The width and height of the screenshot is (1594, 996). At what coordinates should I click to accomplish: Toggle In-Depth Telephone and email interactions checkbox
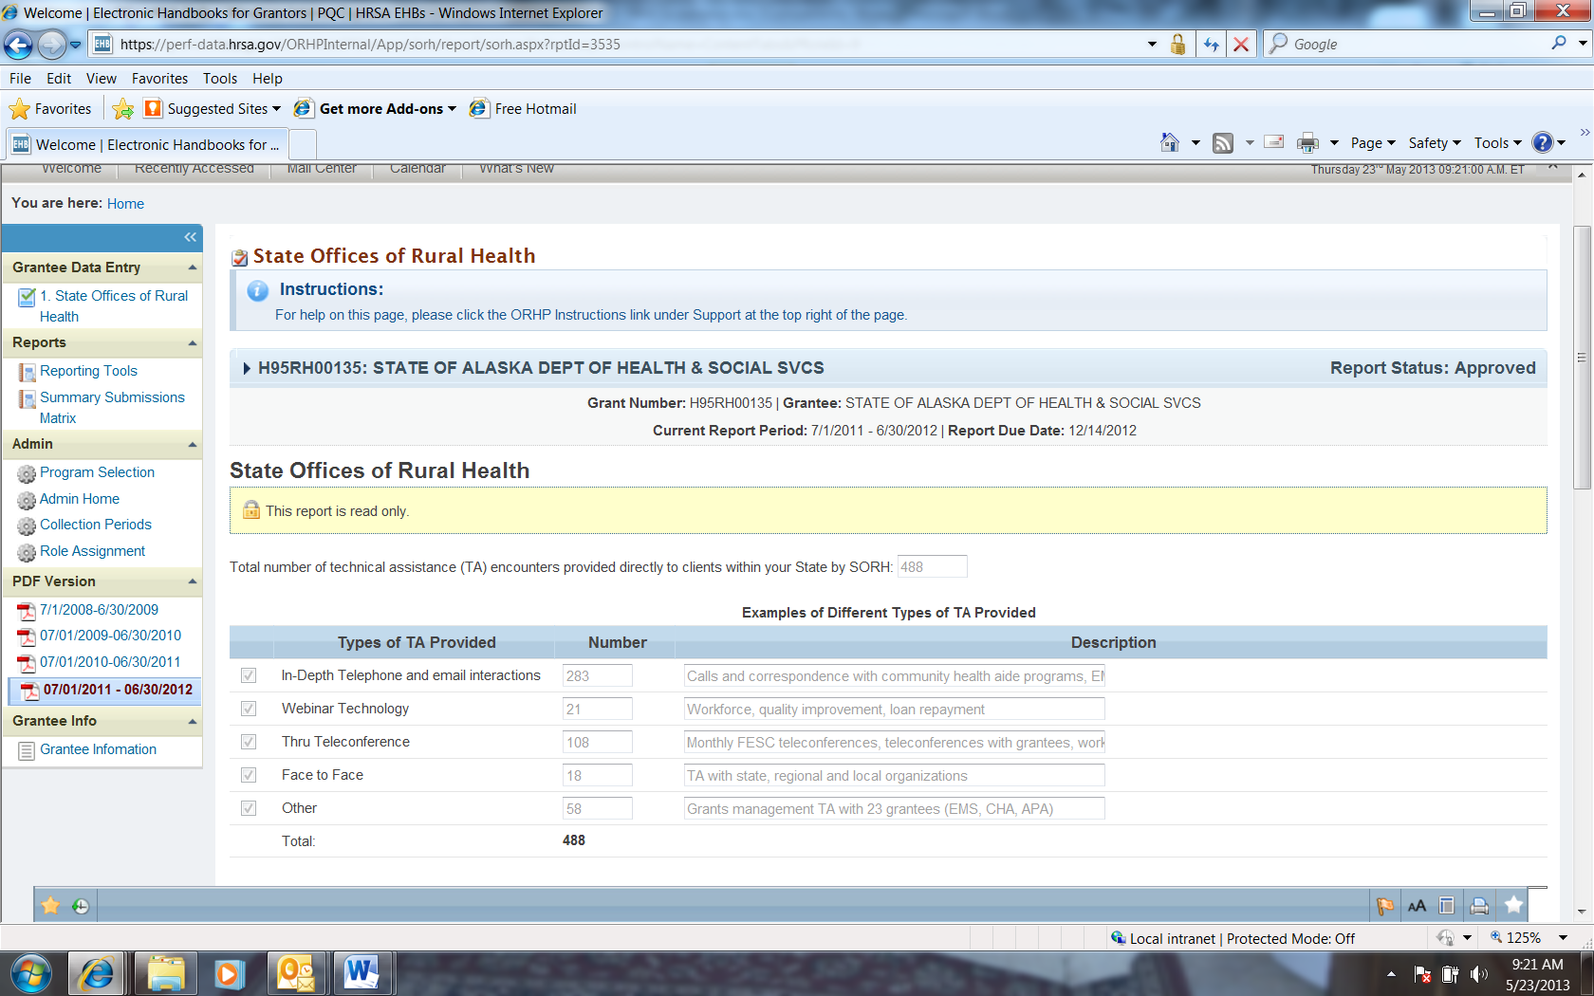[249, 675]
